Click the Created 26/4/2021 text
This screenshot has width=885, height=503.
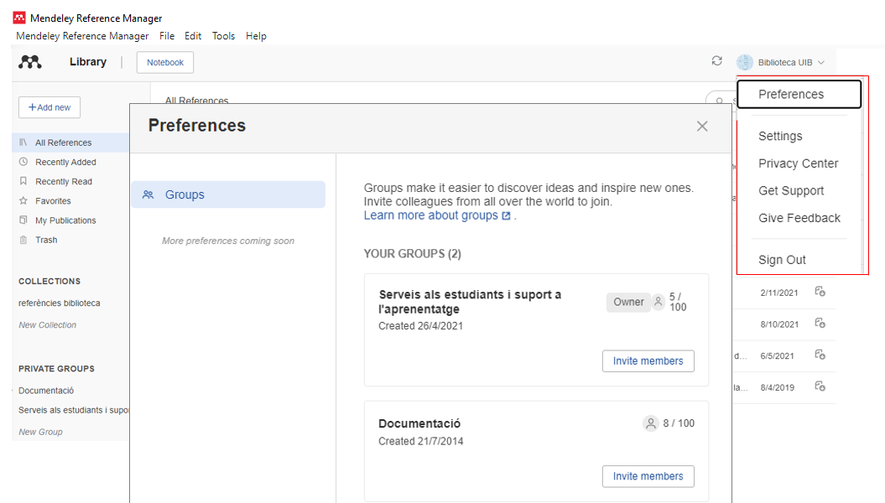tap(420, 326)
